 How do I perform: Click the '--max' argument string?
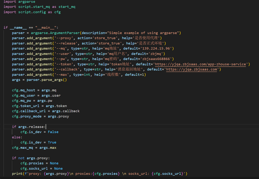[63, 74]
